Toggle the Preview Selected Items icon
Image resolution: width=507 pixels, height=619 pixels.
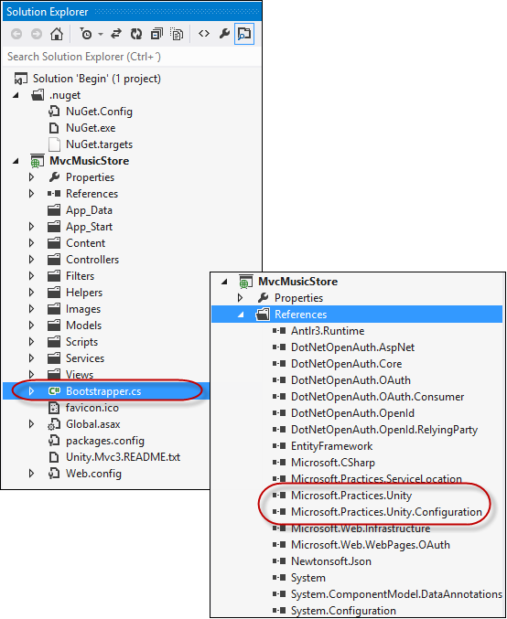pos(244,35)
